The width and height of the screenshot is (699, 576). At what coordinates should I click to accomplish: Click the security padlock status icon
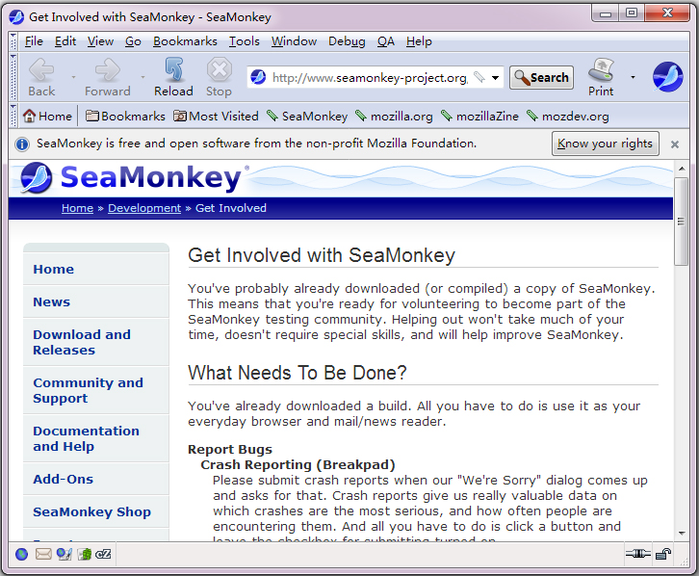[x=663, y=554]
